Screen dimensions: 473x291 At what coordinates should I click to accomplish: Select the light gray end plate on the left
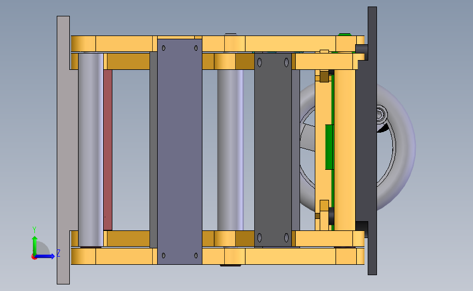click(63, 150)
